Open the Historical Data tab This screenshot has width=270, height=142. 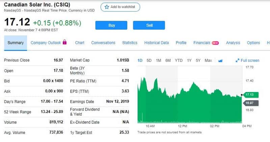point(157,43)
